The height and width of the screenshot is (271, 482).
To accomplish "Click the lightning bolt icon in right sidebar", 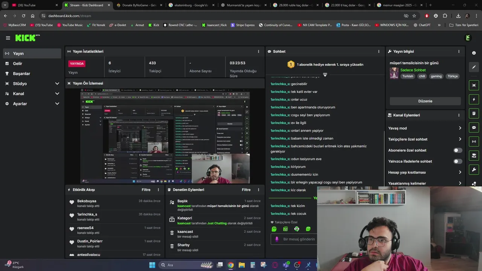I will (474, 99).
